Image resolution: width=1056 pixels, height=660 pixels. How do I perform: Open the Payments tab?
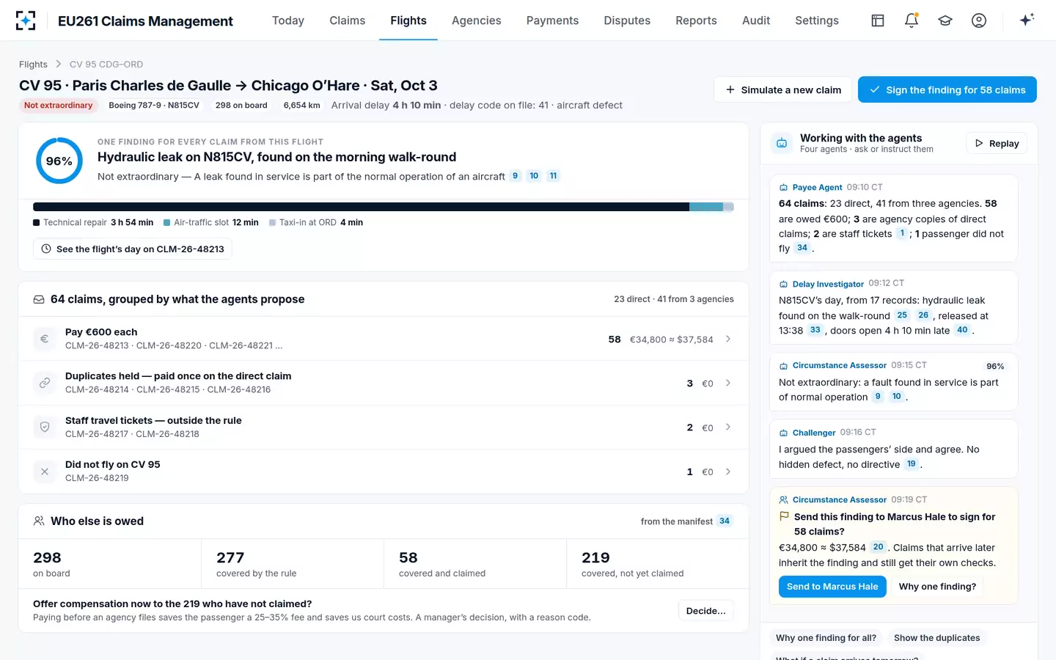552,21
